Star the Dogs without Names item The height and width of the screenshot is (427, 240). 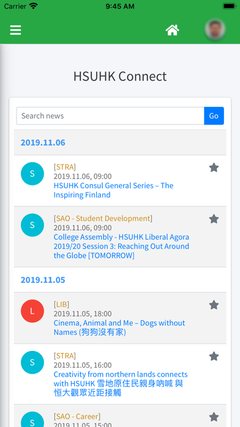(x=214, y=305)
